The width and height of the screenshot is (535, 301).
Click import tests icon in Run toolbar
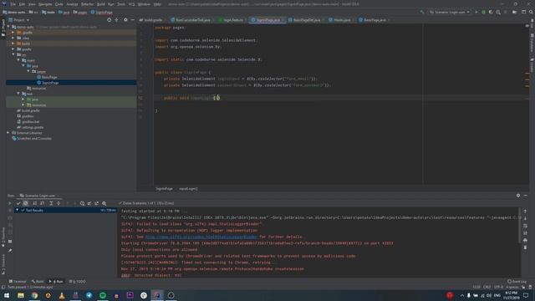[89, 203]
